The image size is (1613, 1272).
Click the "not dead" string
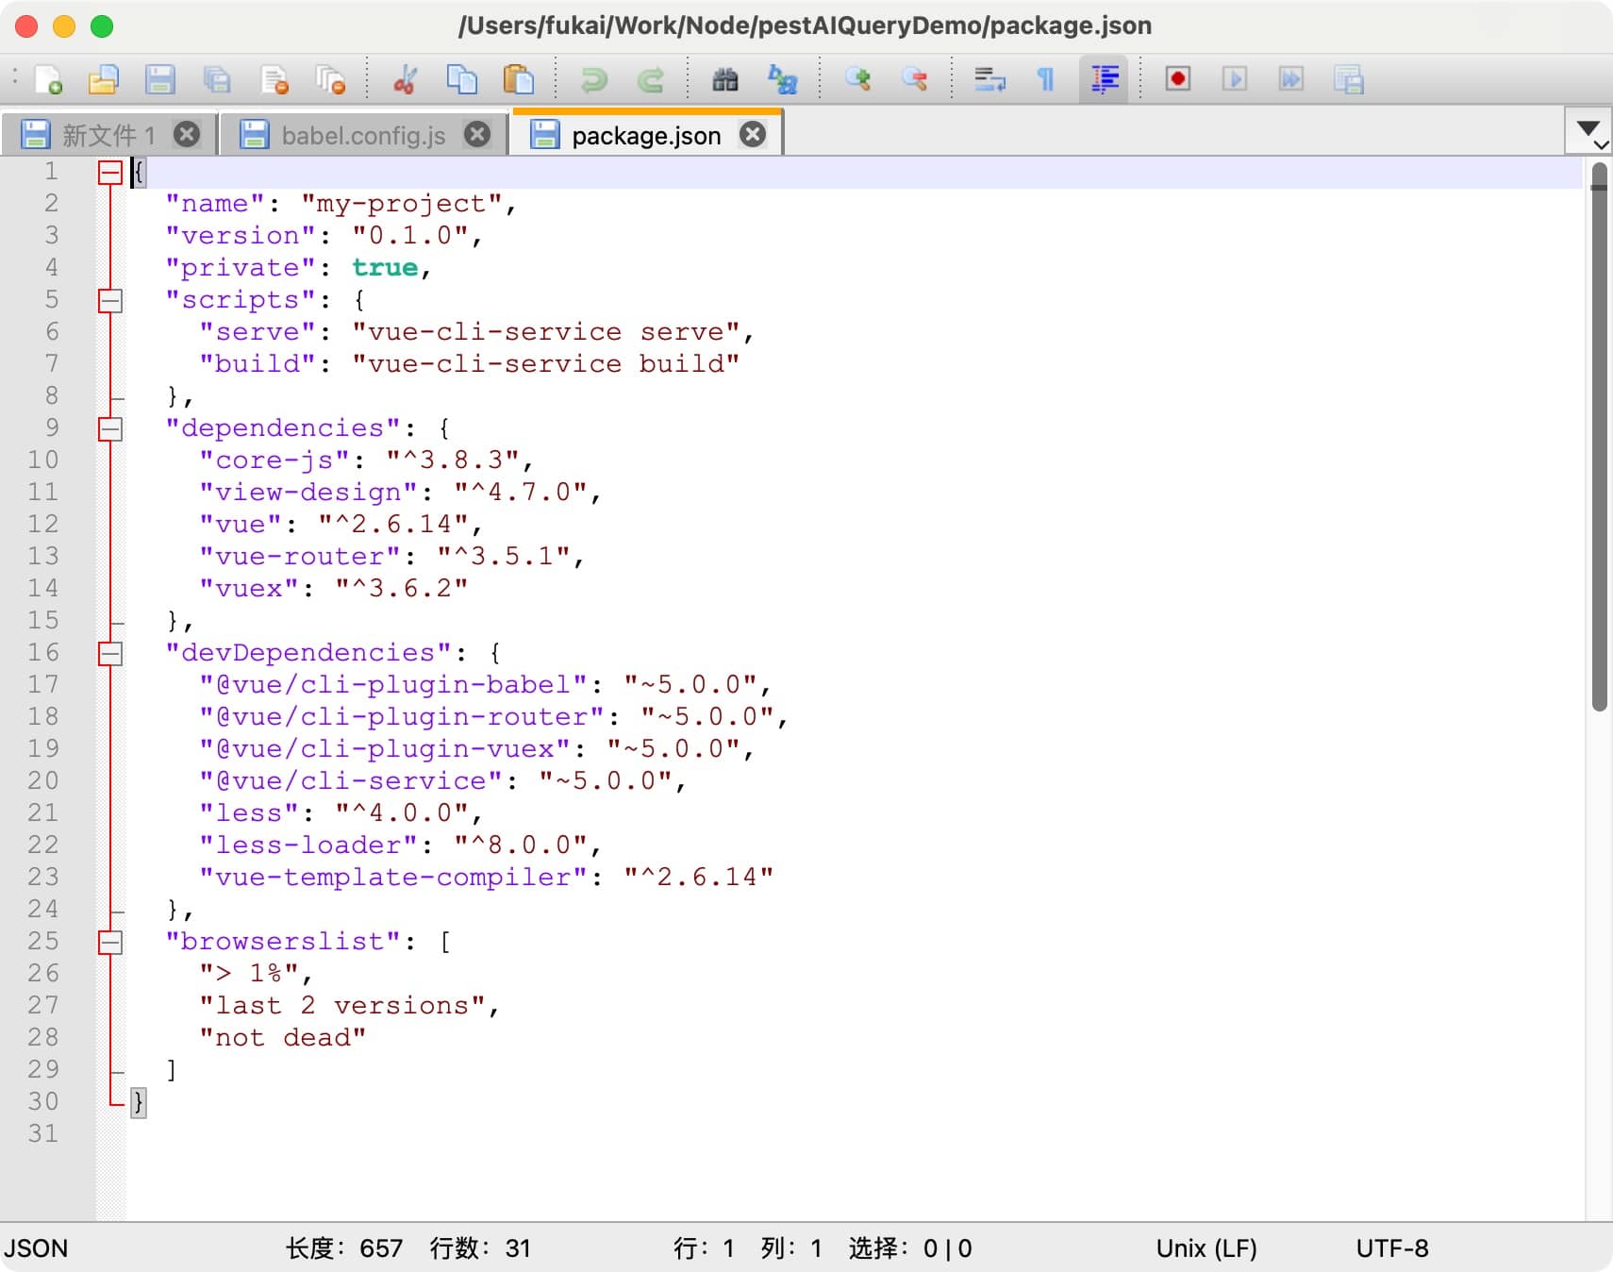[x=283, y=1038]
